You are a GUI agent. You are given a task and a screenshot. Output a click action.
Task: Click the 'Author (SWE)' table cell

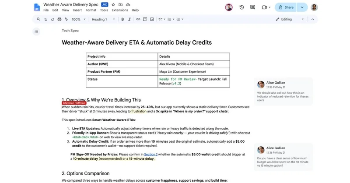click(x=122, y=64)
